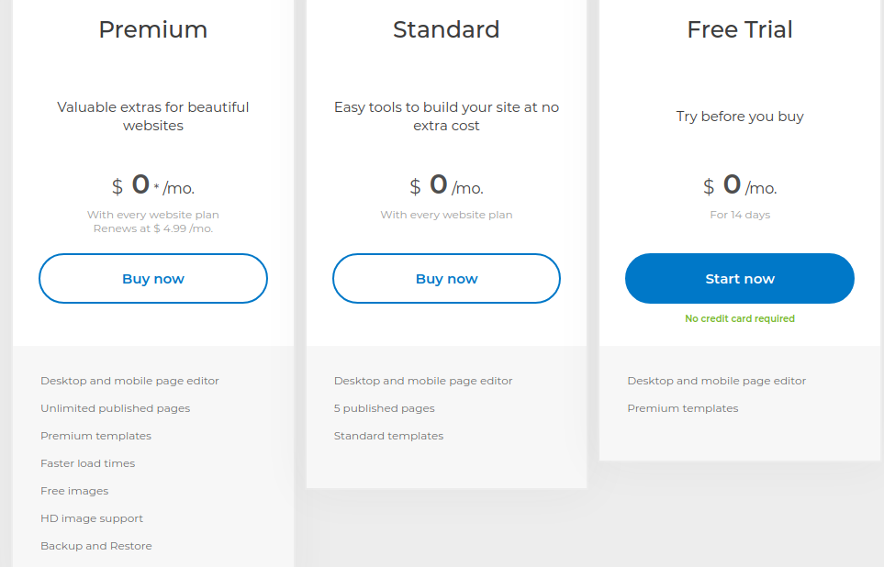The image size is (884, 567).
Task: Click Buy now under Premium plan
Action: pyautogui.click(x=153, y=279)
